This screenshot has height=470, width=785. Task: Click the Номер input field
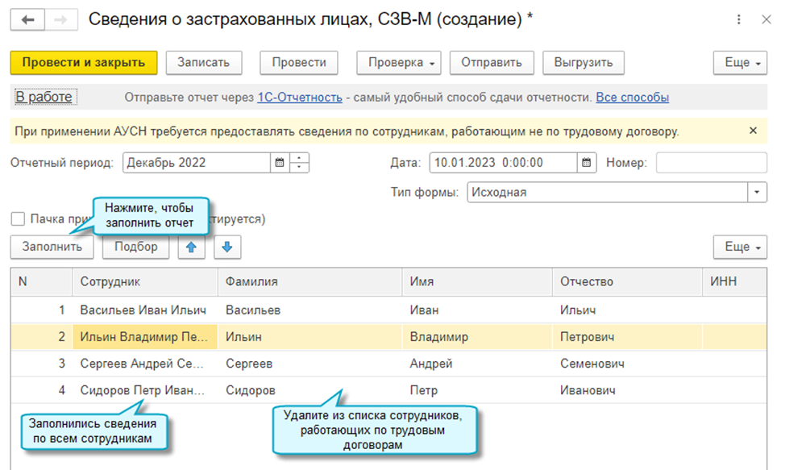[x=711, y=163]
